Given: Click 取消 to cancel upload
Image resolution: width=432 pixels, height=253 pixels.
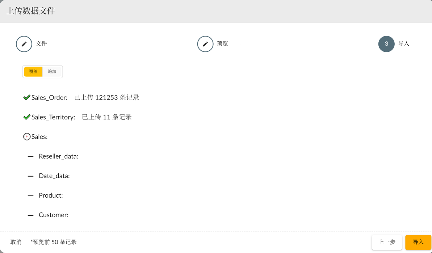Looking at the screenshot, I should click(x=16, y=242).
